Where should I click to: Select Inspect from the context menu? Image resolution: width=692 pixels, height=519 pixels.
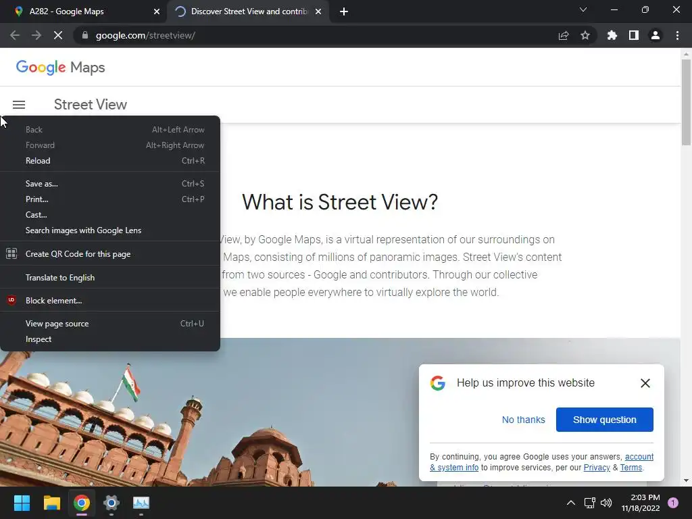tap(110, 339)
